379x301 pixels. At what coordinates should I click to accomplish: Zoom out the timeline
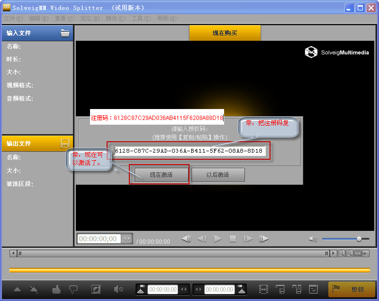341,254
